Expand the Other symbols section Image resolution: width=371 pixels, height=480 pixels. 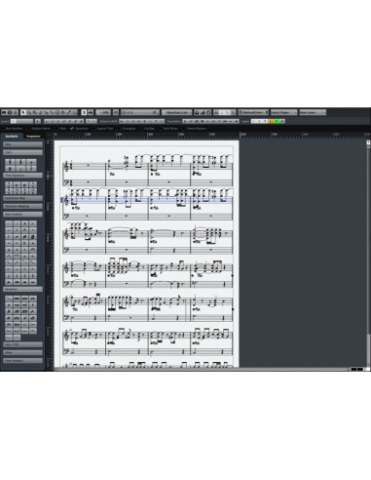coord(22,352)
